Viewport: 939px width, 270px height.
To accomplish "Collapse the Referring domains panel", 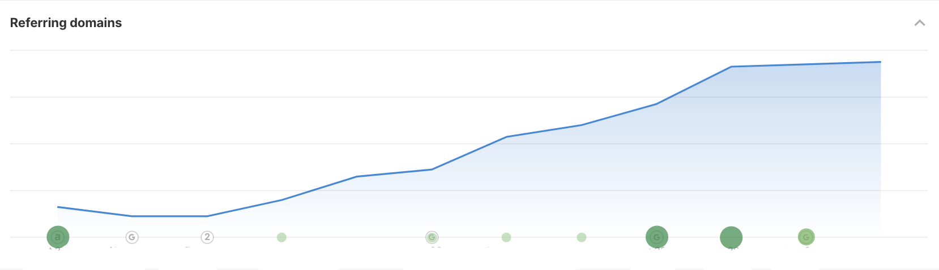I will (x=920, y=23).
